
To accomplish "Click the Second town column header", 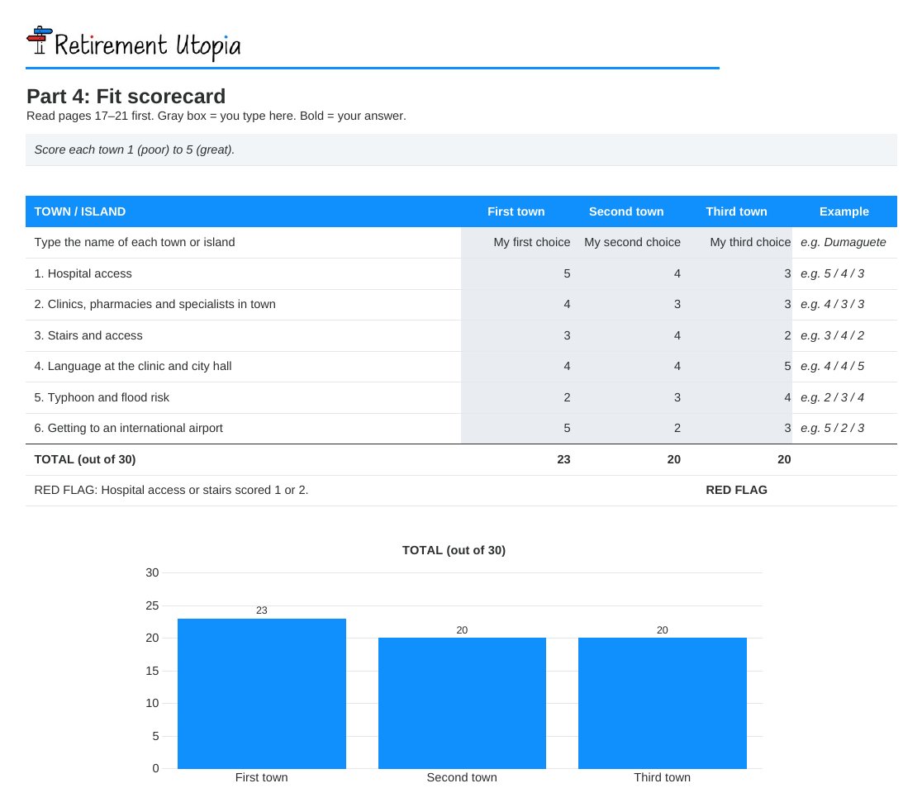I will [x=626, y=211].
